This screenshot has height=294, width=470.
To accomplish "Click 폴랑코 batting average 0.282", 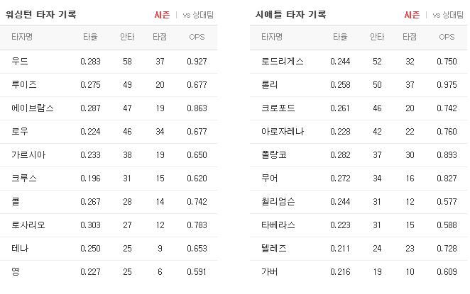I will [340, 155].
